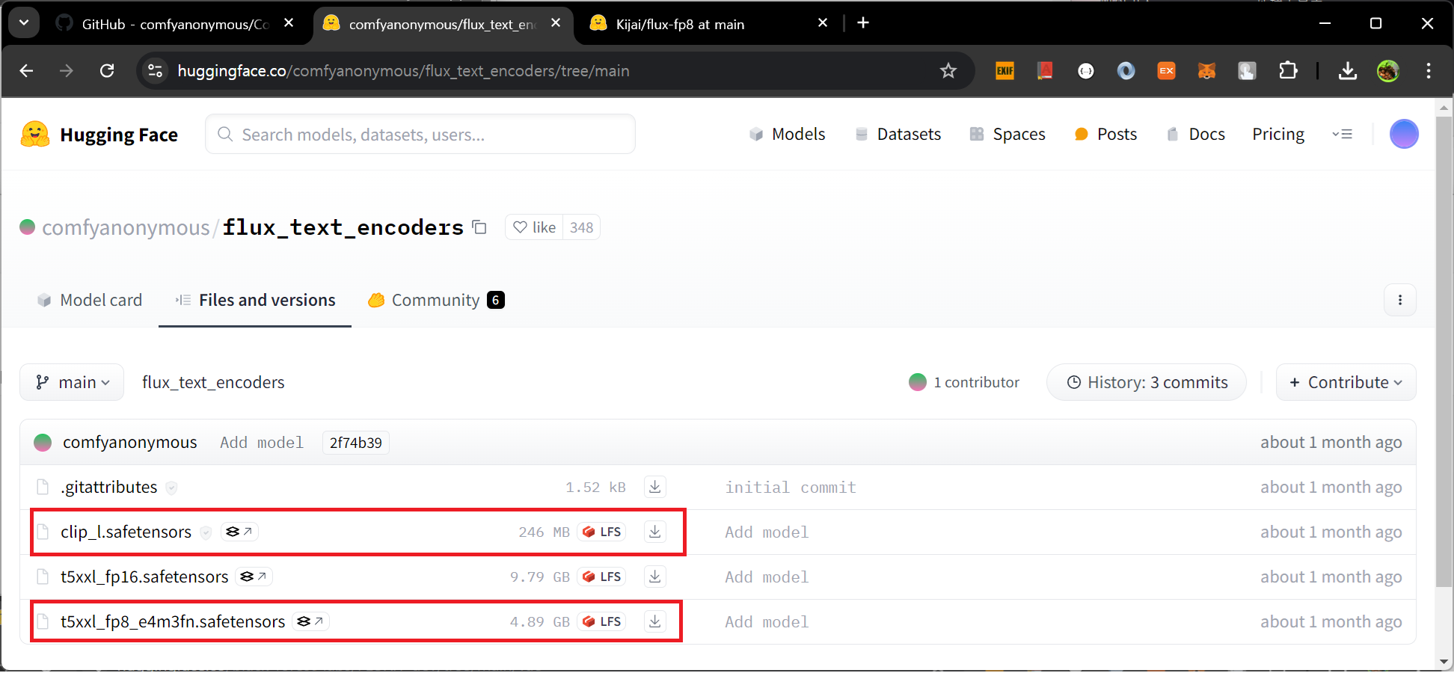This screenshot has width=1454, height=673.
Task: Download clip_l.safetensors file
Action: (x=654, y=532)
